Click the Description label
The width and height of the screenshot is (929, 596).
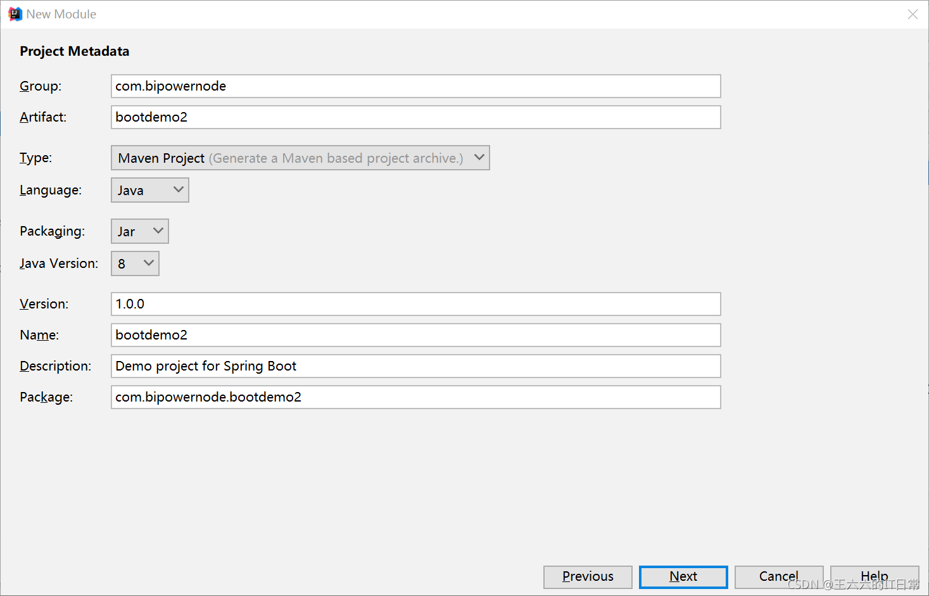click(x=55, y=366)
